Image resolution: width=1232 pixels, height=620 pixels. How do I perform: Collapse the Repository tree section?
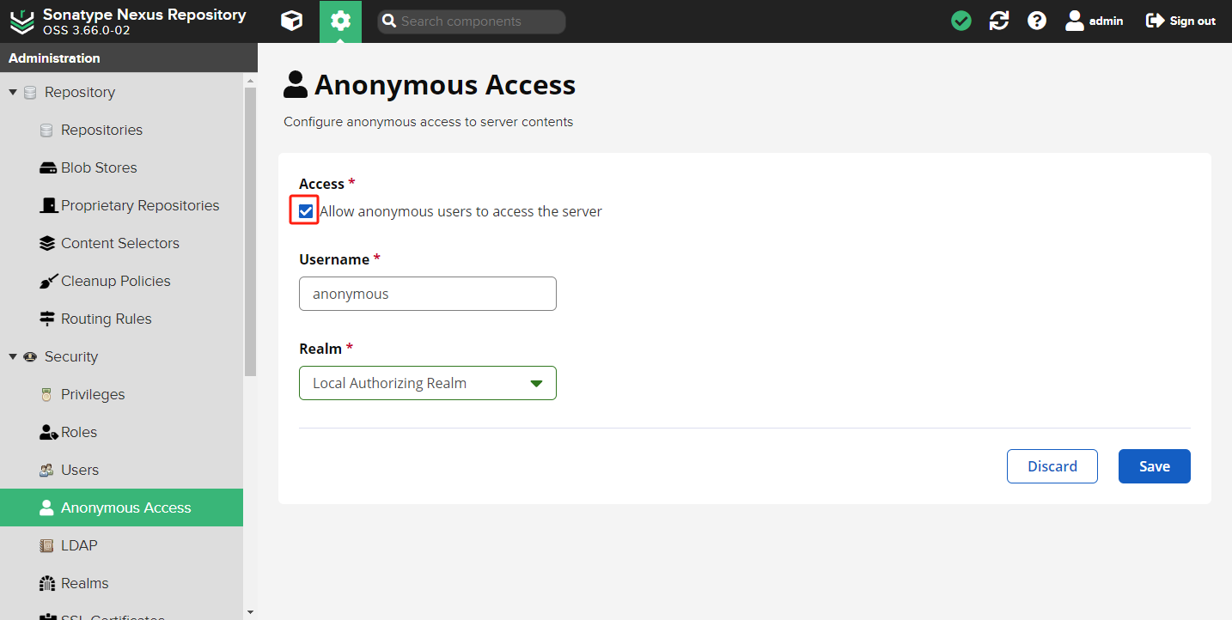(13, 92)
